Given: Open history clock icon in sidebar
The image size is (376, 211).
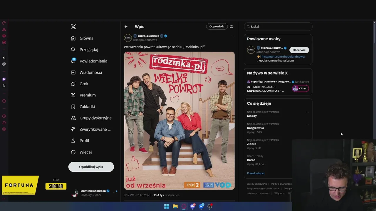Looking at the screenshot, I should (x=4, y=116).
